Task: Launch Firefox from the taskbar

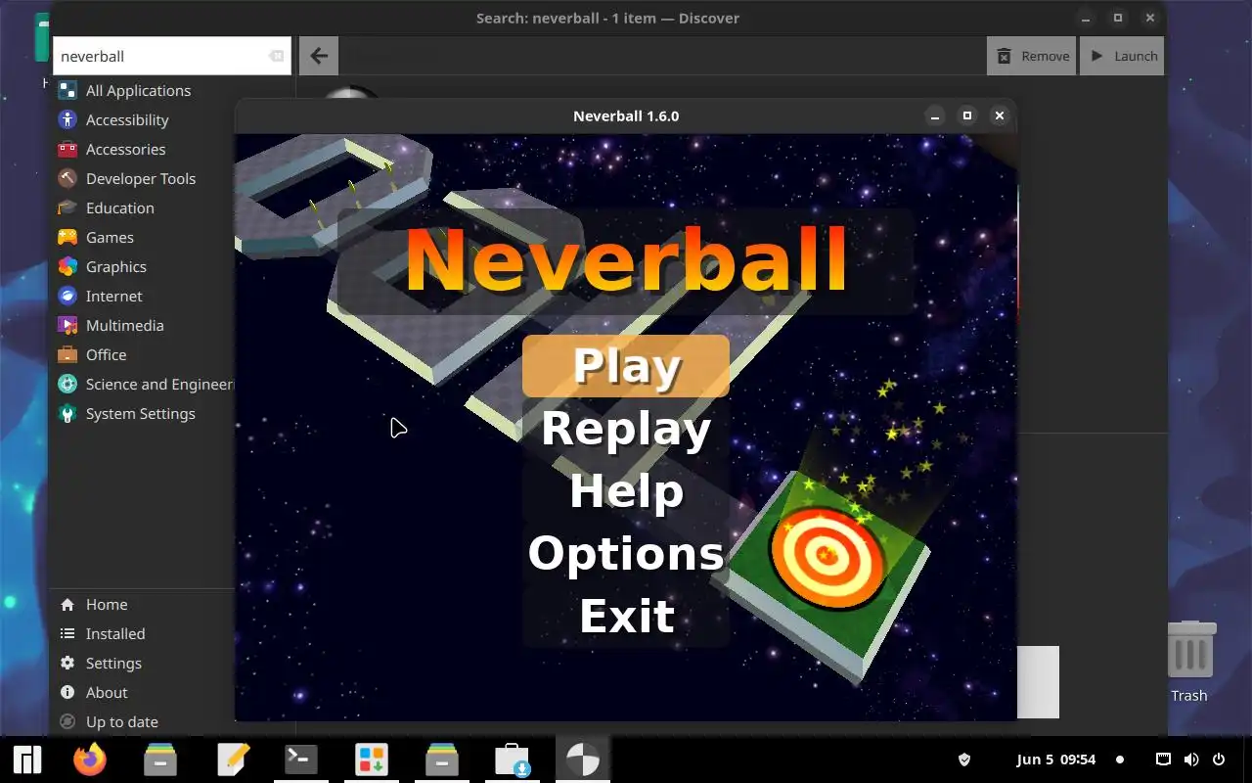Action: [x=90, y=760]
